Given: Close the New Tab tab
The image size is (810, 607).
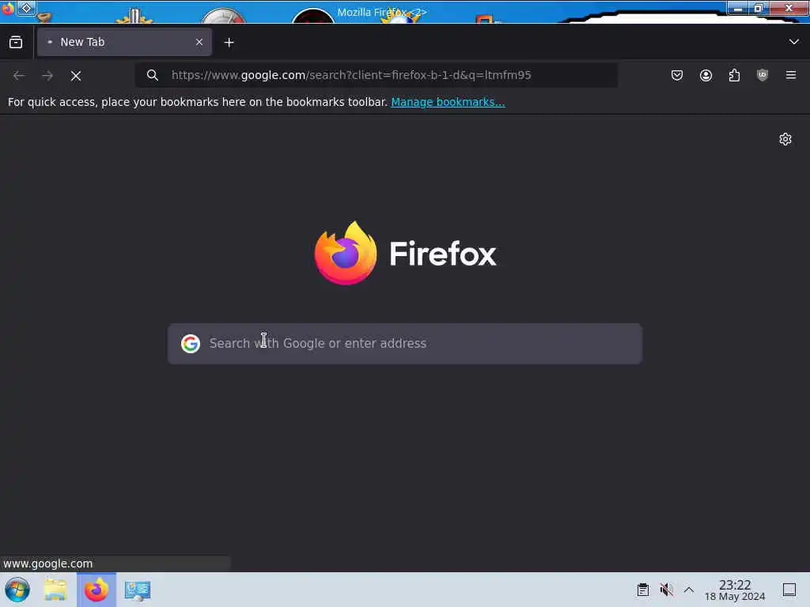Looking at the screenshot, I should pos(199,43).
